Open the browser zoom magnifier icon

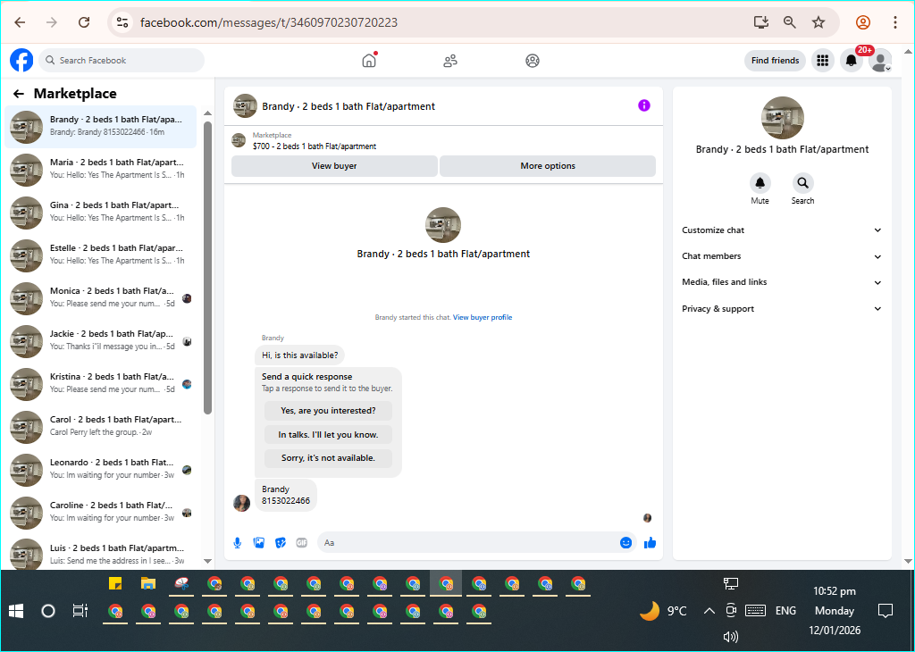(x=790, y=22)
